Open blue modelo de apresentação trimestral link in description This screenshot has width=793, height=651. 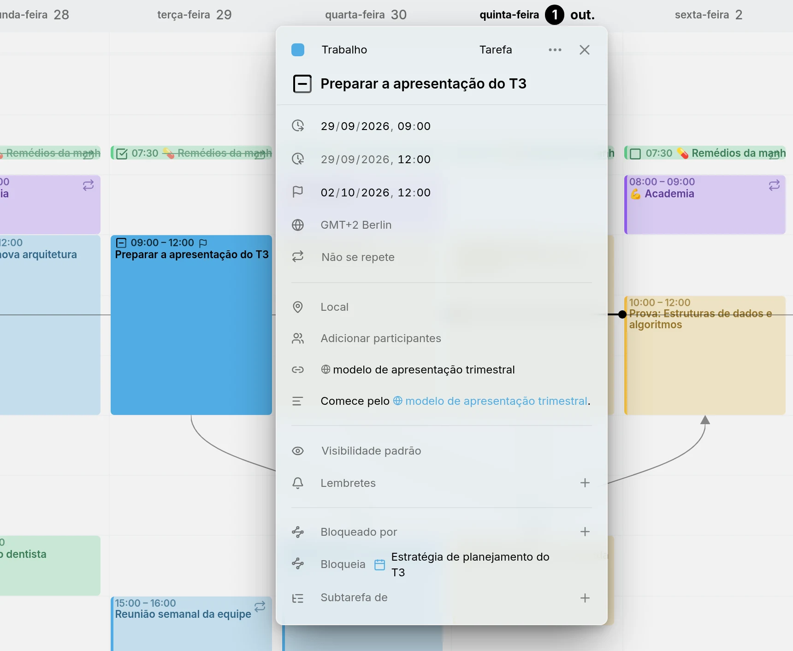pyautogui.click(x=491, y=401)
